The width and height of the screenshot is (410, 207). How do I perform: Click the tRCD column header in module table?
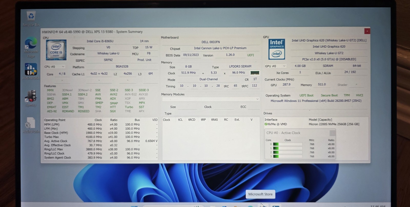192,120
